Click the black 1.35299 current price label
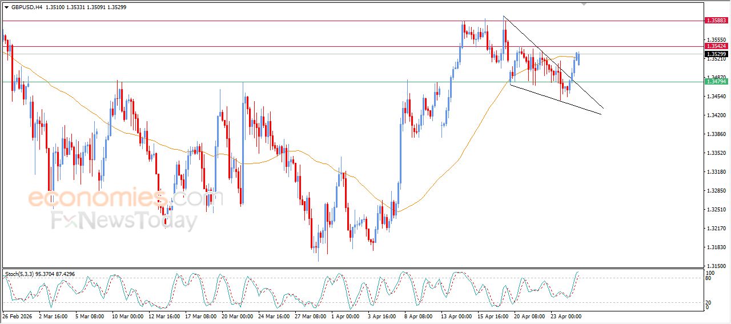This screenshot has width=731, height=324. [x=716, y=54]
